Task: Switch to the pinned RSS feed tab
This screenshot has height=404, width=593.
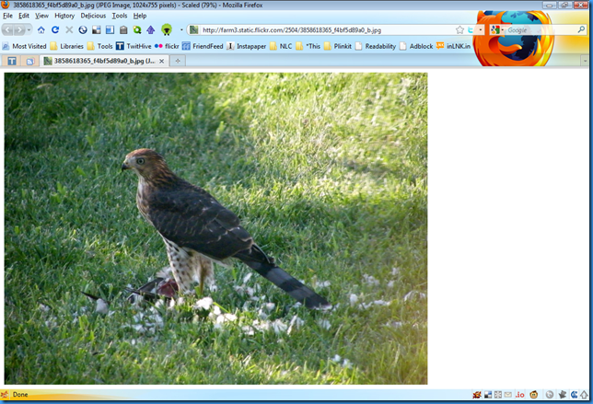Action: click(x=30, y=61)
